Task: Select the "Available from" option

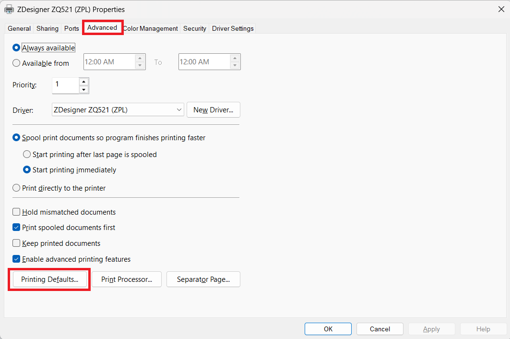Action: [16, 63]
